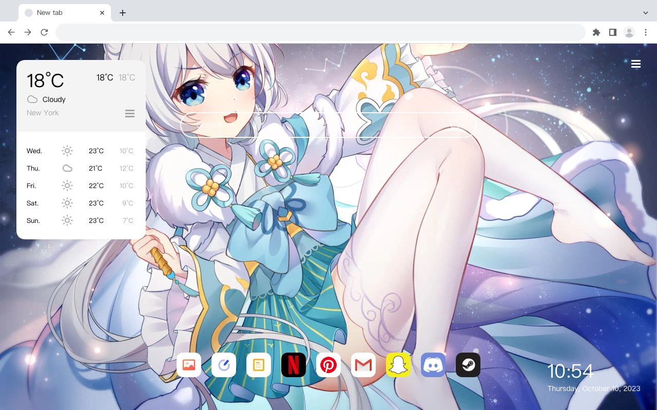Open the blue circular pencil shortcut icon
Viewport: 657px width, 410px height.
[224, 365]
